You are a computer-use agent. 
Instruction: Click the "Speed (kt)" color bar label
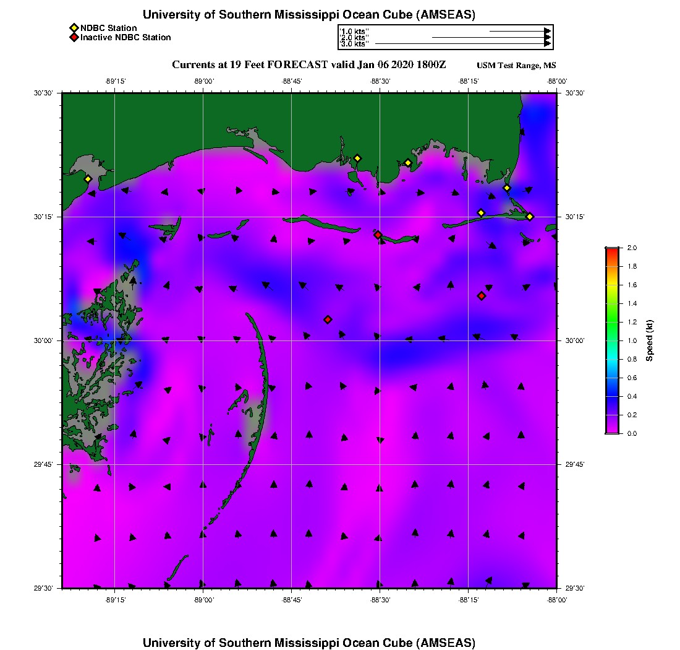650,340
